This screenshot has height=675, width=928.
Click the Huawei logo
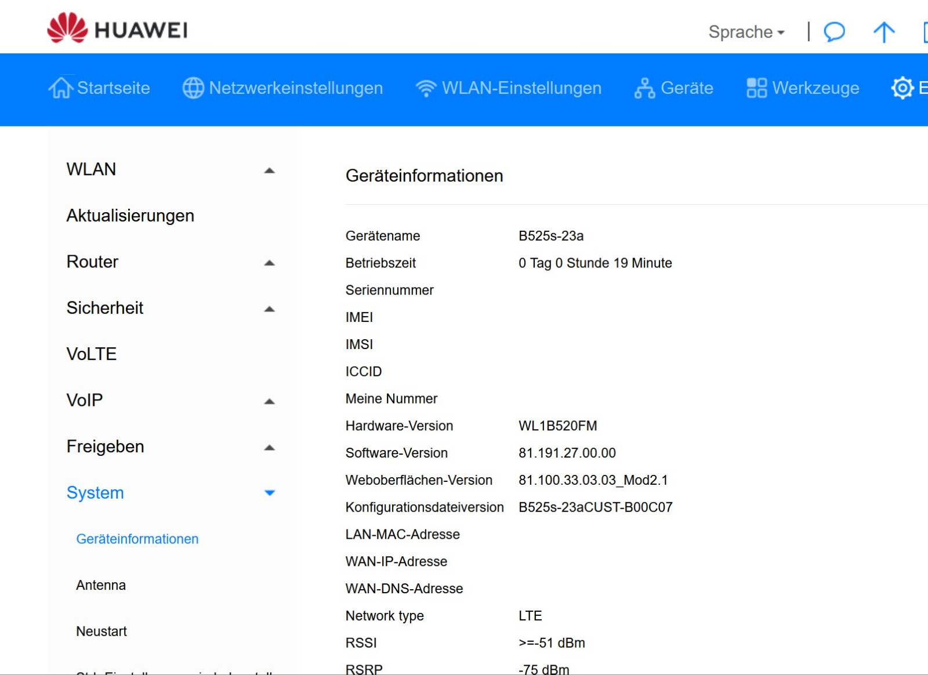[117, 28]
